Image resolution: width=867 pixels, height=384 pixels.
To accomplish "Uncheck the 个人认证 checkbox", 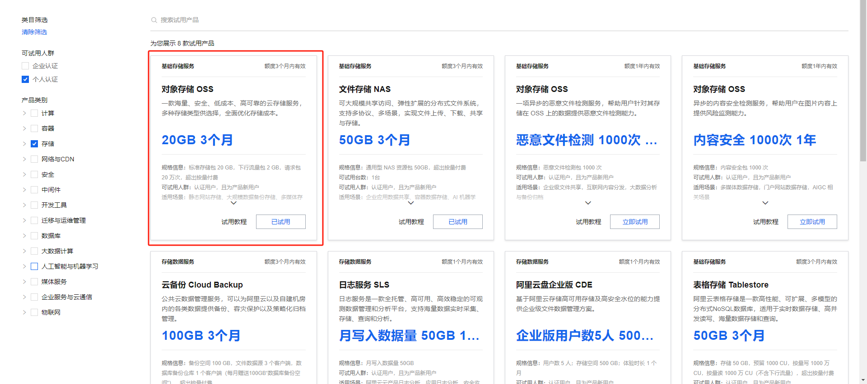I will pyautogui.click(x=25, y=79).
